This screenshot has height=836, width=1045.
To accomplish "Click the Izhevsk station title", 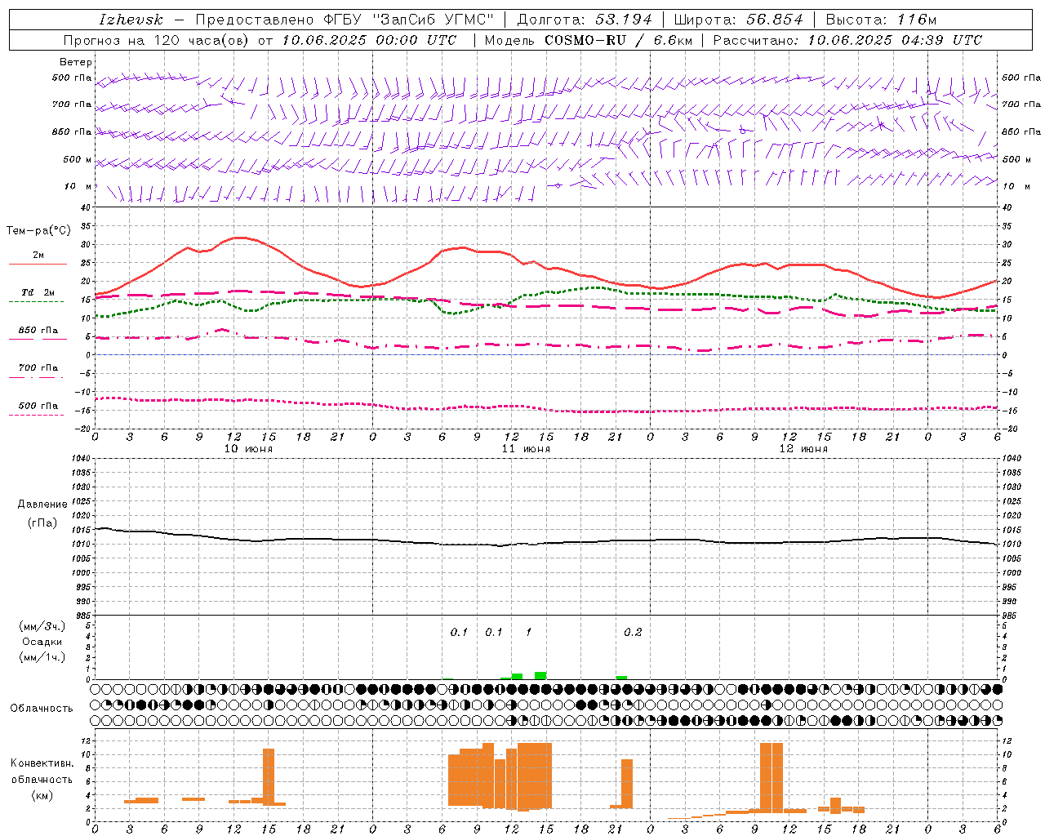I will click(x=131, y=20).
